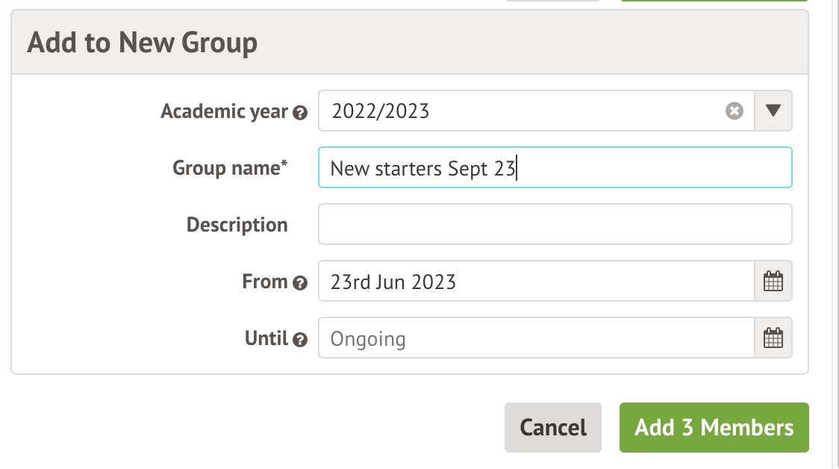Click the From date field showing 23rd Jun 2023
Image resolution: width=839 pixels, height=469 pixels.
(x=536, y=282)
